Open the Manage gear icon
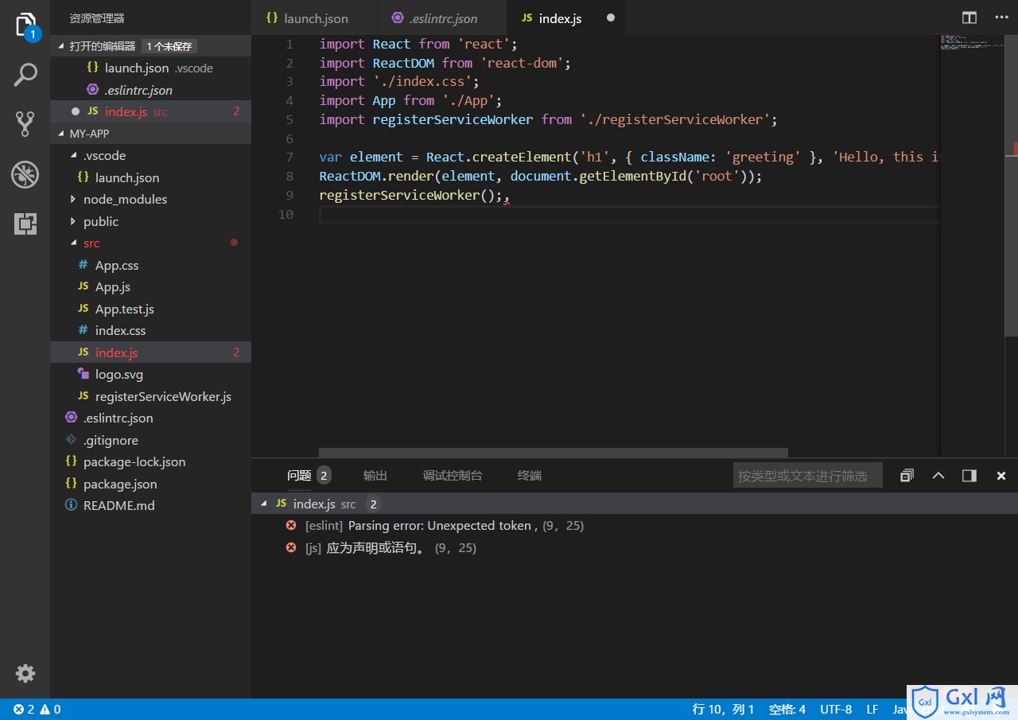 click(x=25, y=674)
